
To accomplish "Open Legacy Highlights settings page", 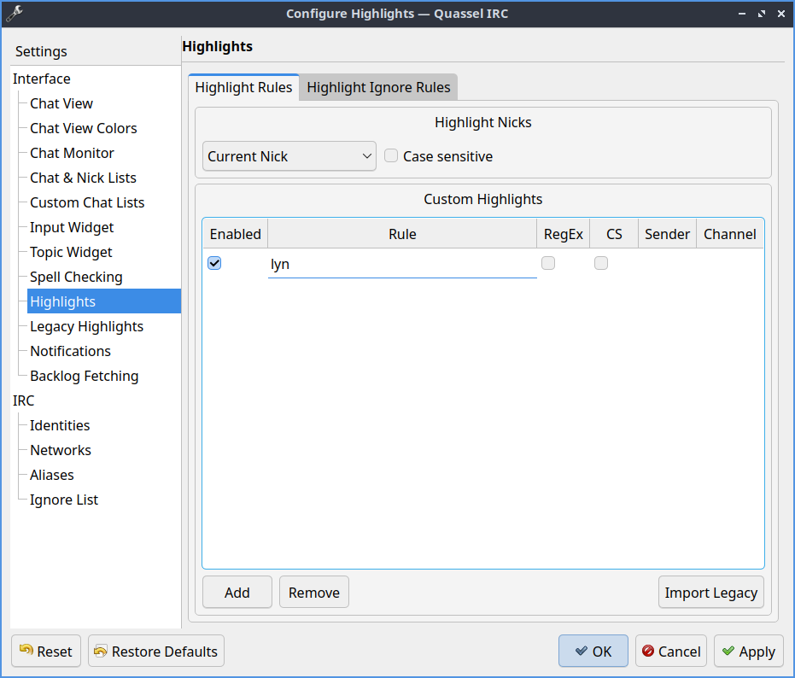I will click(86, 326).
